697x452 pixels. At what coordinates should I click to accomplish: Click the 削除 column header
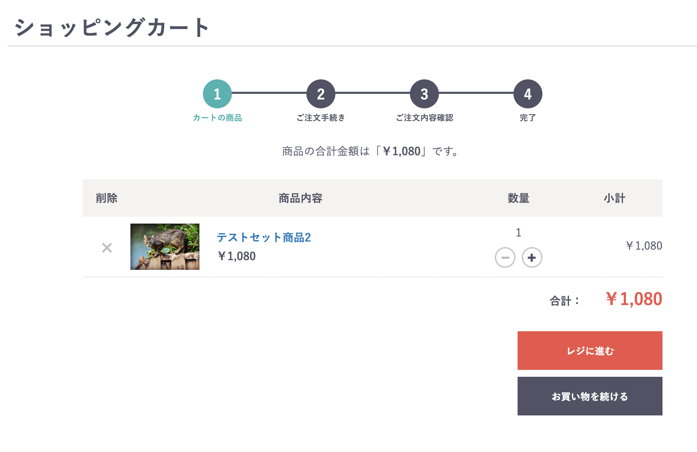coord(107,198)
